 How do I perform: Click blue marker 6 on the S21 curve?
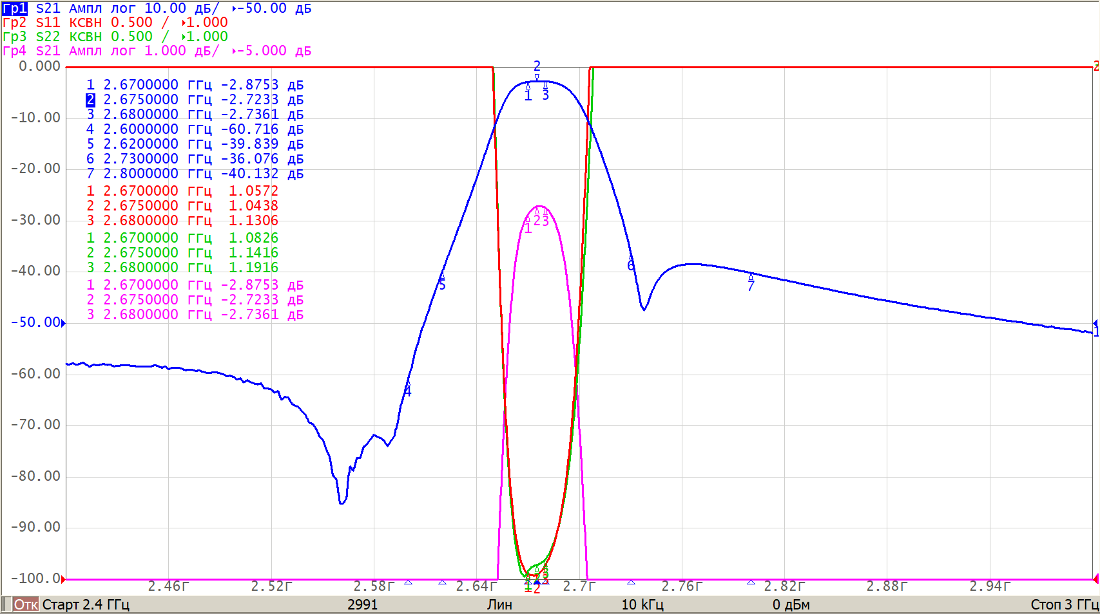631,263
